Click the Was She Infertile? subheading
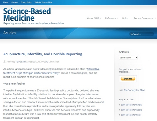The image size is (157, 121). coord(14,84)
